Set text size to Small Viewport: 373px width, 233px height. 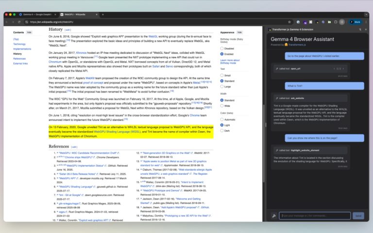coord(221,75)
